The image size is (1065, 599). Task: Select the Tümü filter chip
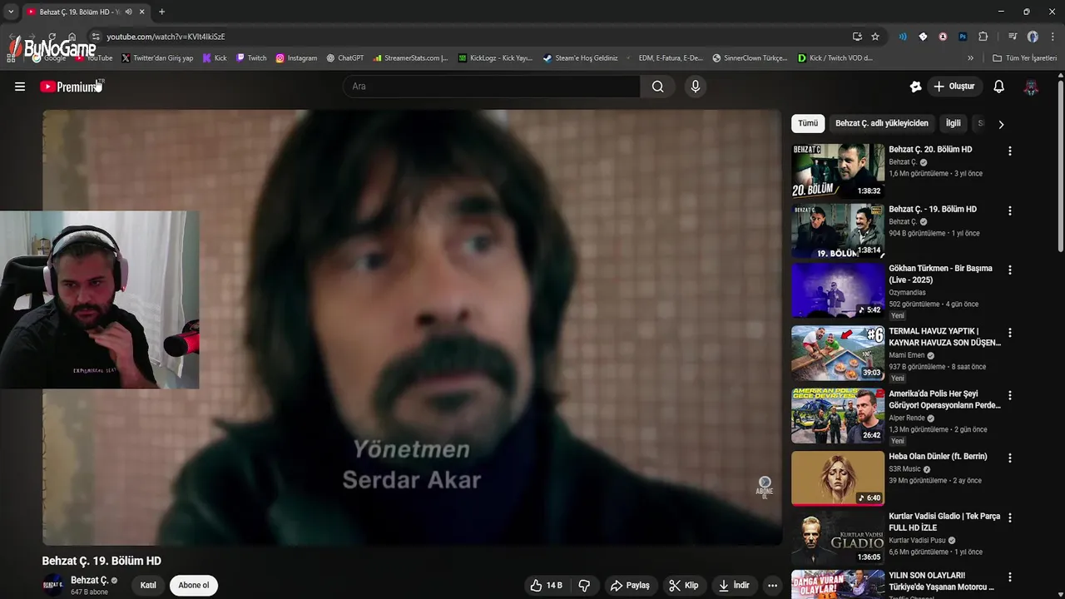tap(808, 123)
